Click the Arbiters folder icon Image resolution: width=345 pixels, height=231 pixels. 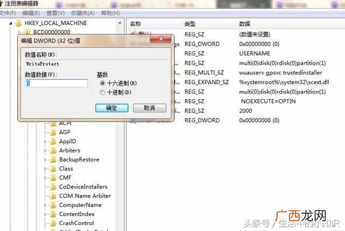point(53,151)
